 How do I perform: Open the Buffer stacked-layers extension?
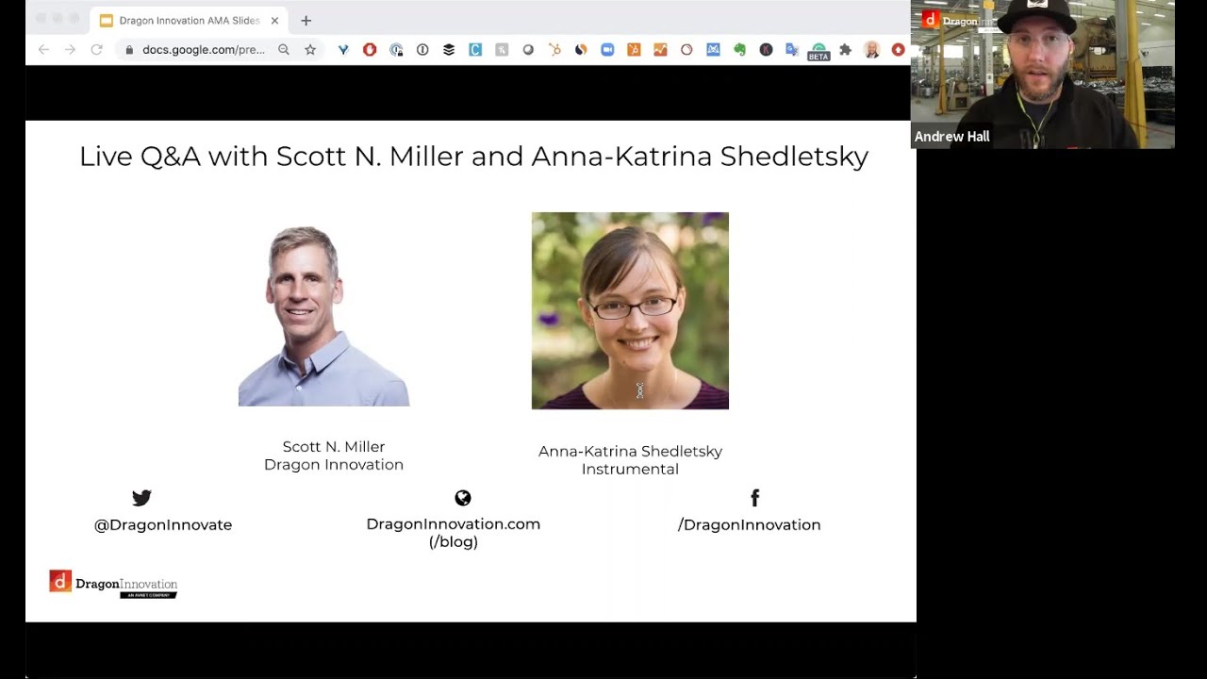449,50
